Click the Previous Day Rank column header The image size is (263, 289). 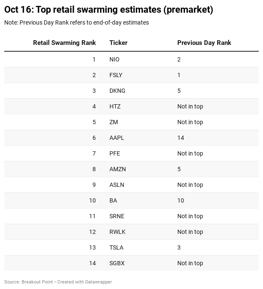(204, 43)
